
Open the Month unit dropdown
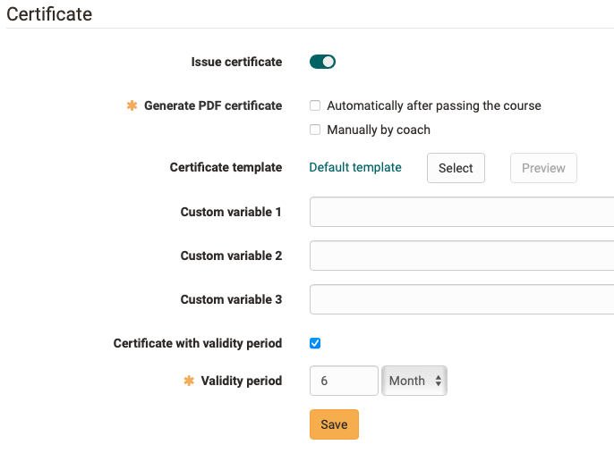(414, 381)
